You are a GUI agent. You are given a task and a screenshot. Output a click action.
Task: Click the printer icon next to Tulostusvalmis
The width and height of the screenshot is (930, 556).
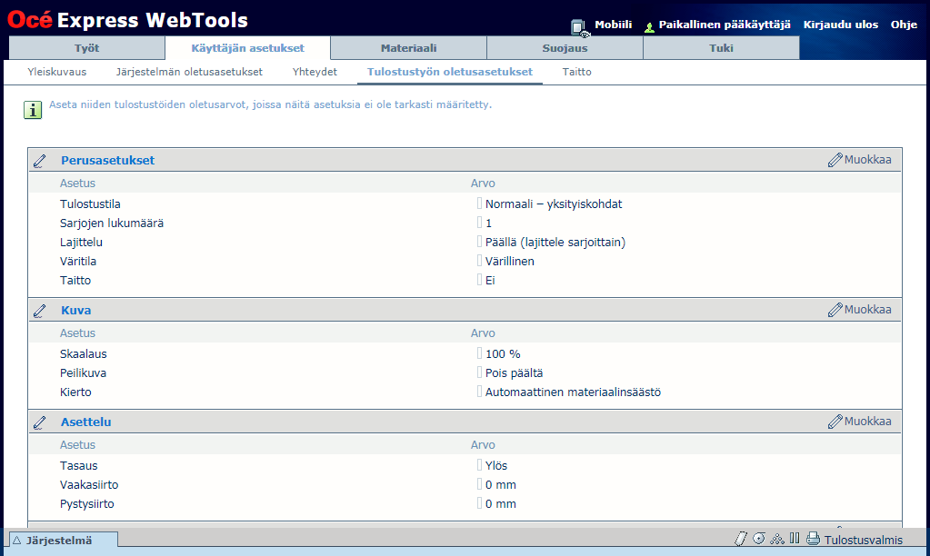point(813,539)
